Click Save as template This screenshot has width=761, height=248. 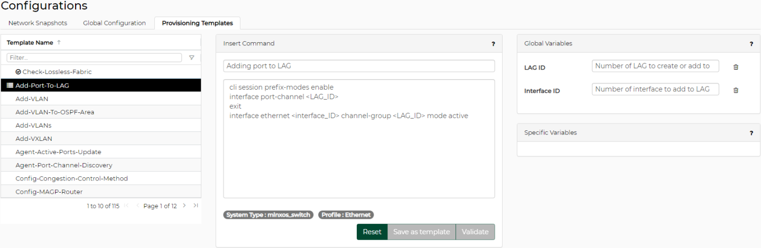coord(421,232)
